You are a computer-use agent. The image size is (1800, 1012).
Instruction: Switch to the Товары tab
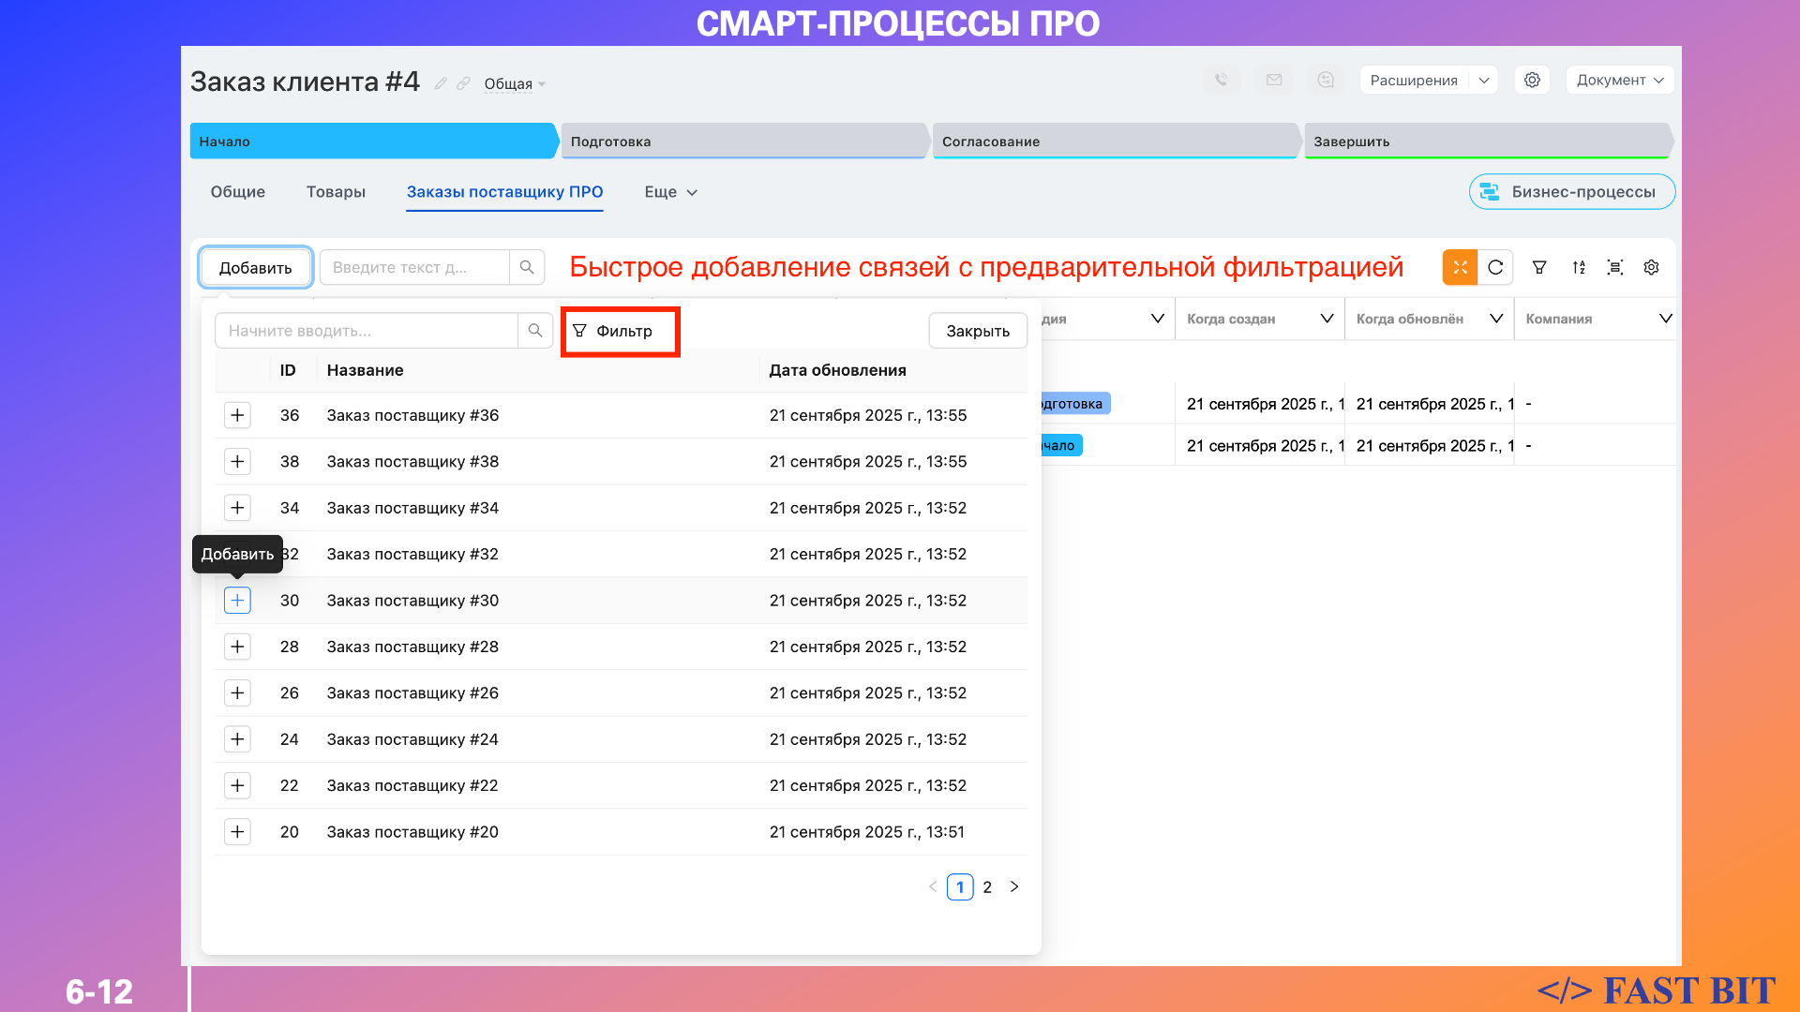click(x=336, y=192)
